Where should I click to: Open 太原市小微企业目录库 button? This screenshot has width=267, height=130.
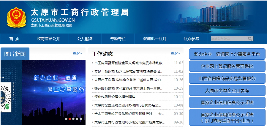click(x=227, y=90)
